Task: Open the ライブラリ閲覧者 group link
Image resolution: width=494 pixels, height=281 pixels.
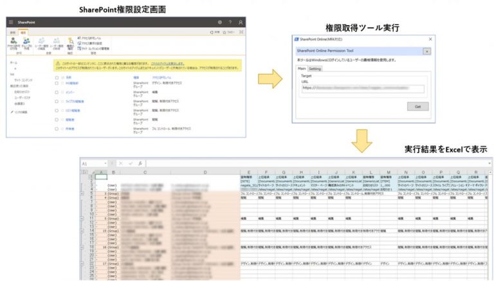Action: pyautogui.click(x=75, y=102)
